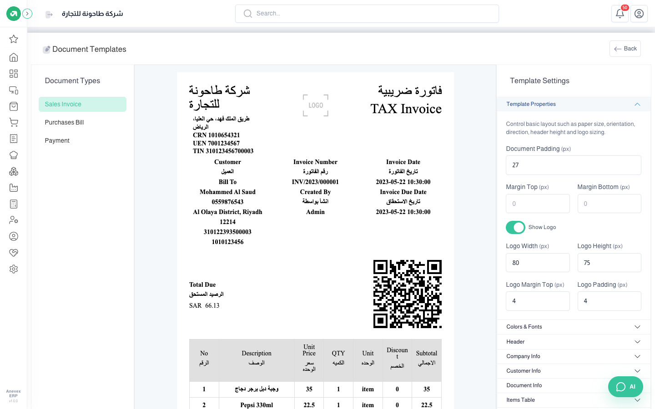The image size is (655, 409).
Task: Open the dashboard grid icon in the sidebar
Action: [x=14, y=74]
